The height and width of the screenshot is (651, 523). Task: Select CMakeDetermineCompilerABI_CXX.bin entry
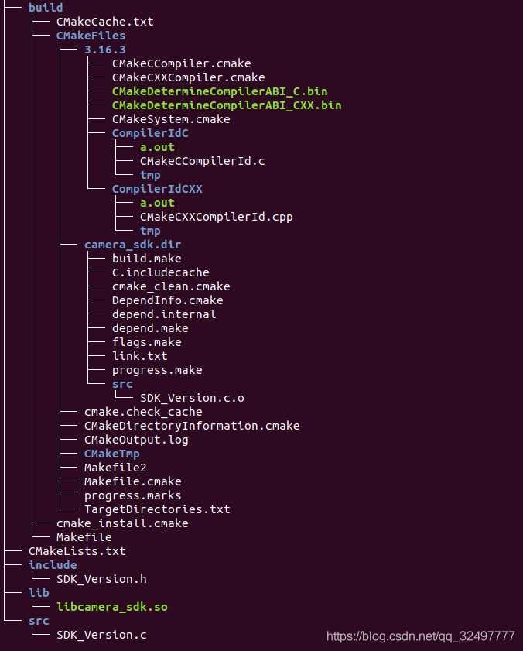click(x=226, y=105)
